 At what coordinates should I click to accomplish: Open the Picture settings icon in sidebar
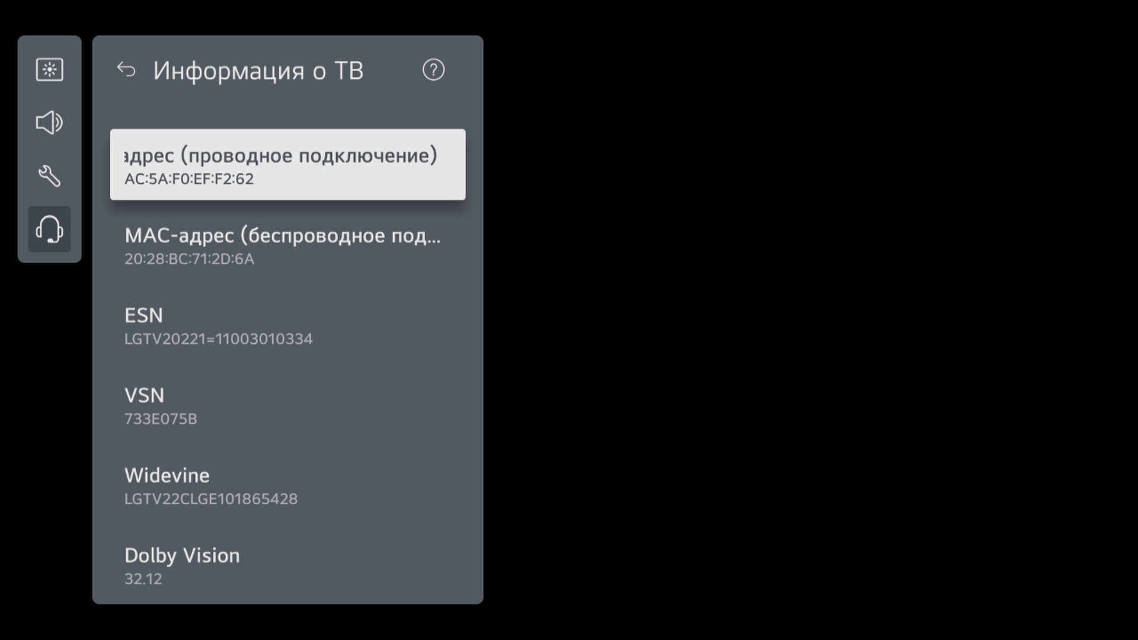coord(49,69)
